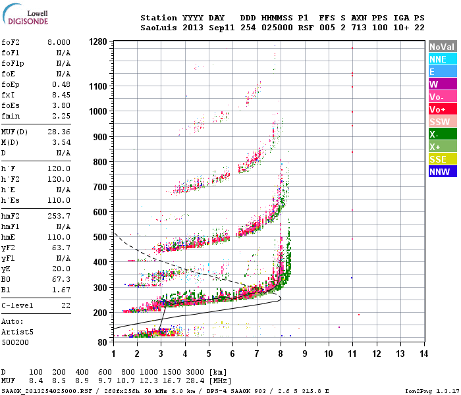Select the X+ light green swatch

(x=443, y=146)
